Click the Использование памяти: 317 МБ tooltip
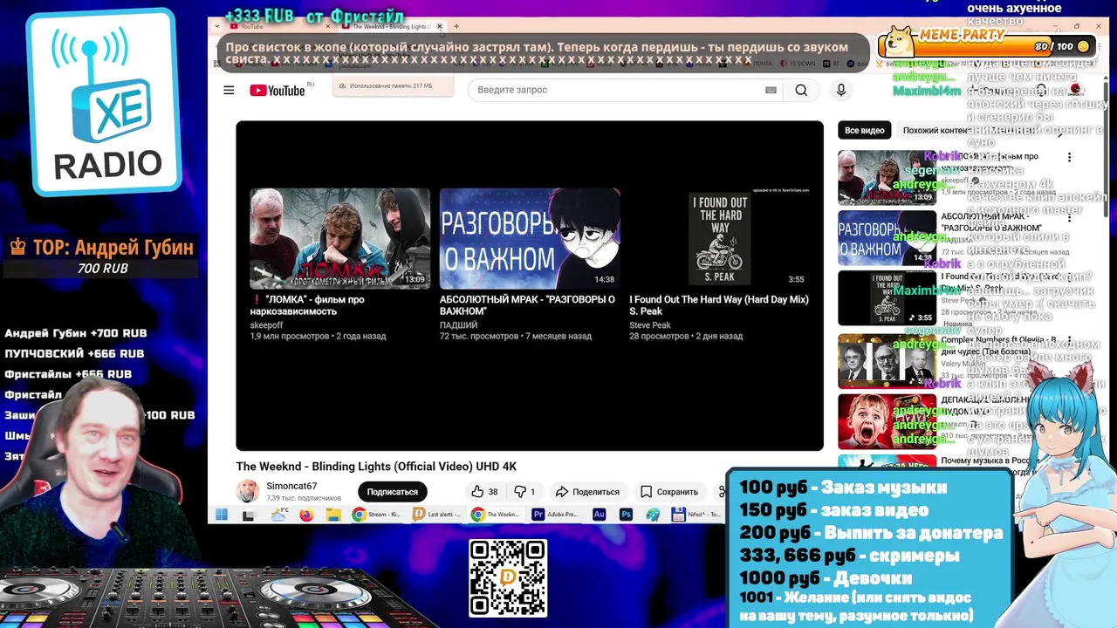The image size is (1117, 628). (393, 85)
